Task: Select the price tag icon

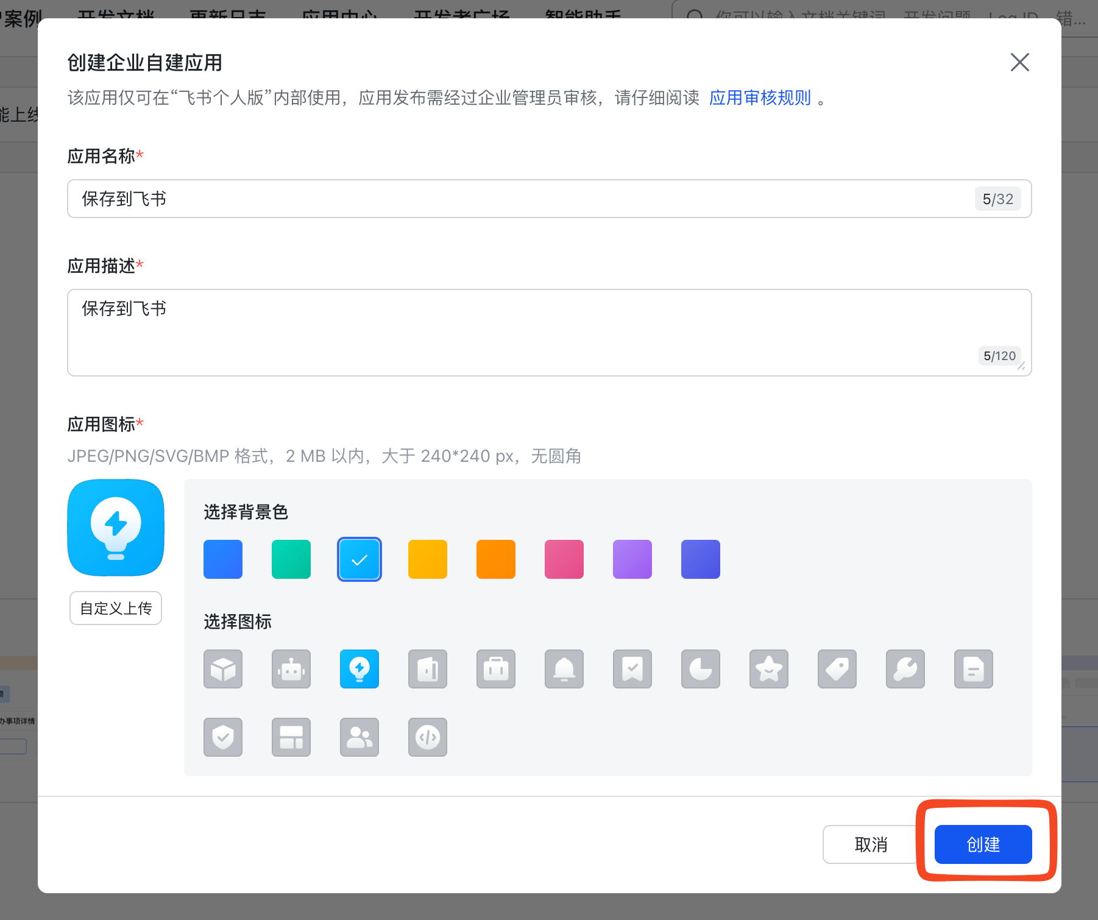Action: tap(837, 669)
